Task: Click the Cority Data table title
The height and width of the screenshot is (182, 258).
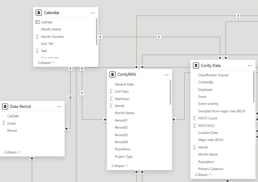Action: (x=211, y=66)
